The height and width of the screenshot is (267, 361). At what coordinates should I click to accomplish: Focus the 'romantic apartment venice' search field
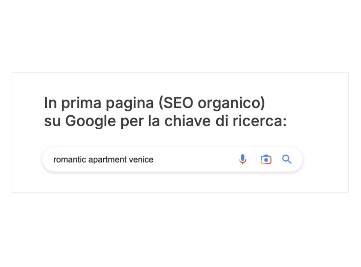172,159
